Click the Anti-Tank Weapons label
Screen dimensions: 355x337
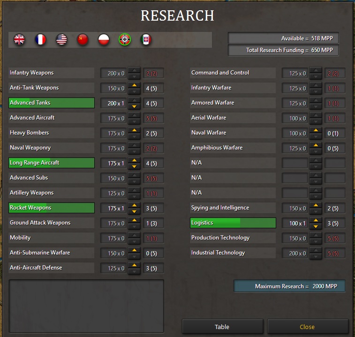click(x=34, y=88)
